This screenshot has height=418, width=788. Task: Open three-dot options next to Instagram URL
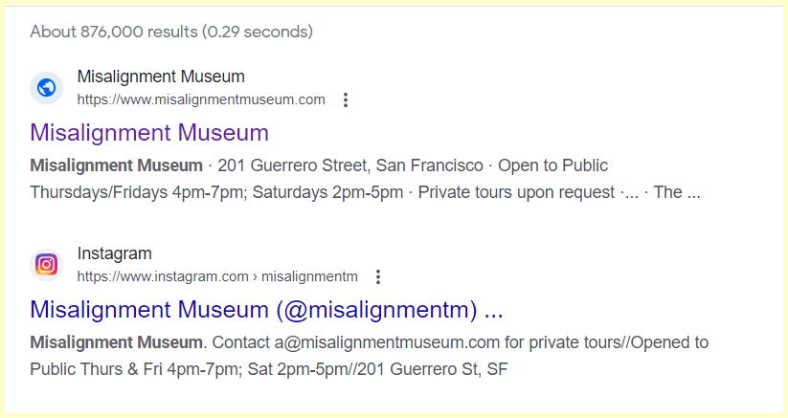pyautogui.click(x=378, y=276)
